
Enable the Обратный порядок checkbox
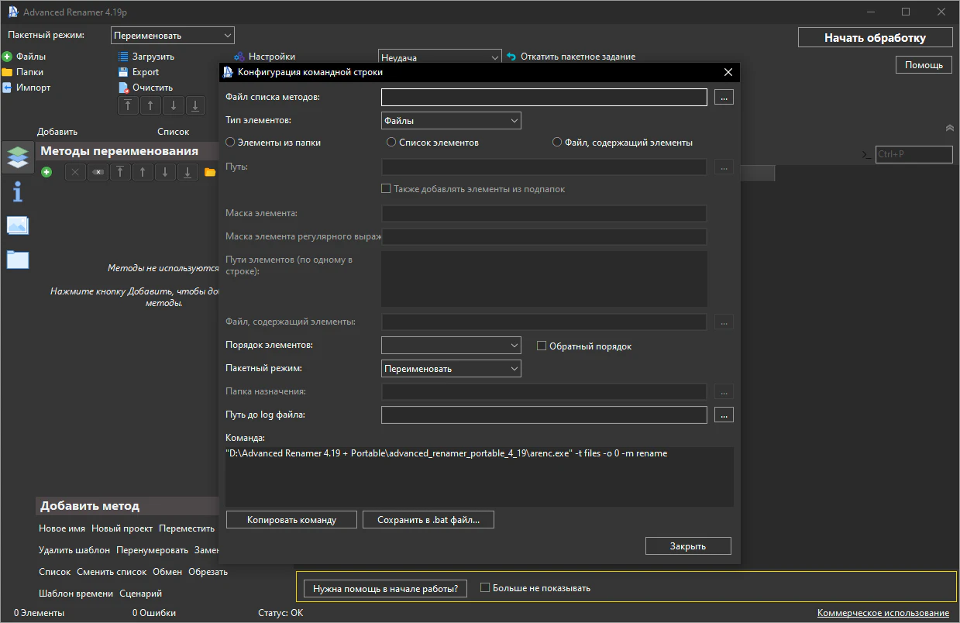(542, 346)
